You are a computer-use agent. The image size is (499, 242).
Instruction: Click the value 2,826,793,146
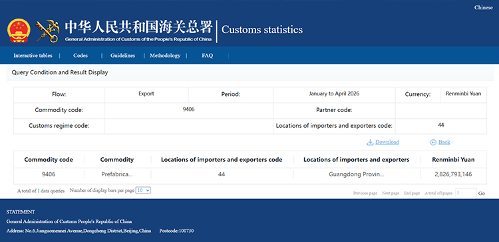pos(453,174)
